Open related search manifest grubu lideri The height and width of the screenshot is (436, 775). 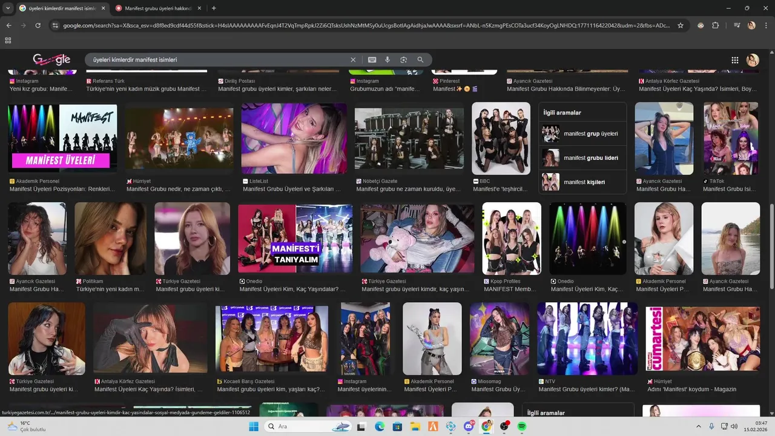point(582,158)
